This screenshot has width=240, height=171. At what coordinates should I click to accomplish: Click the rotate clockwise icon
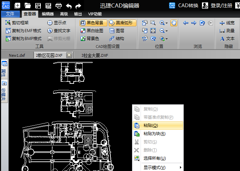145,31
